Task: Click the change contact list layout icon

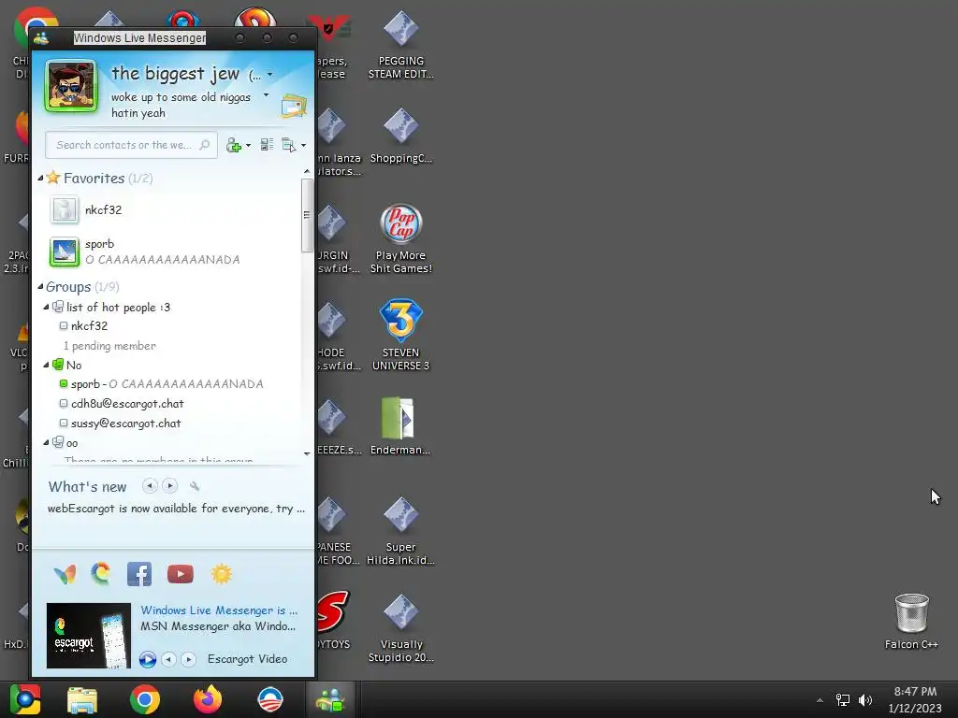Action: coord(267,145)
